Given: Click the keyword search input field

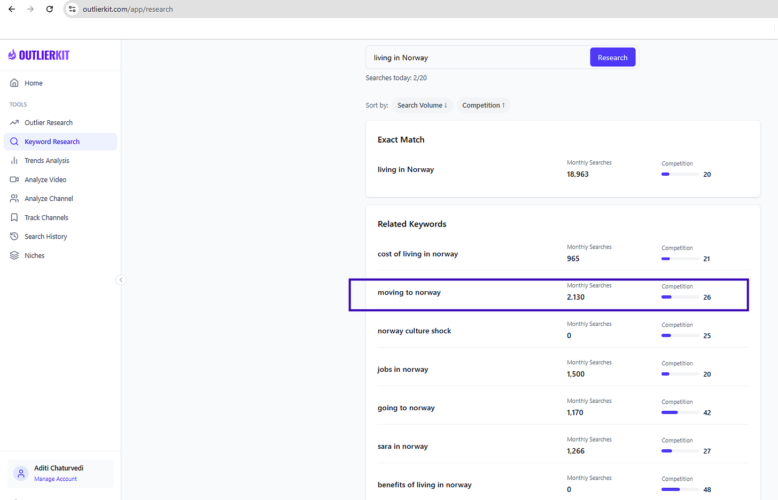Looking at the screenshot, I should [477, 58].
